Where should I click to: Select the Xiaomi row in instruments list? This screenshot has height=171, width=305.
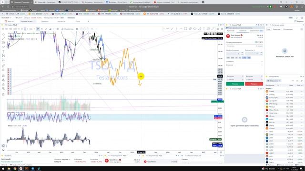[x=284, y=91]
